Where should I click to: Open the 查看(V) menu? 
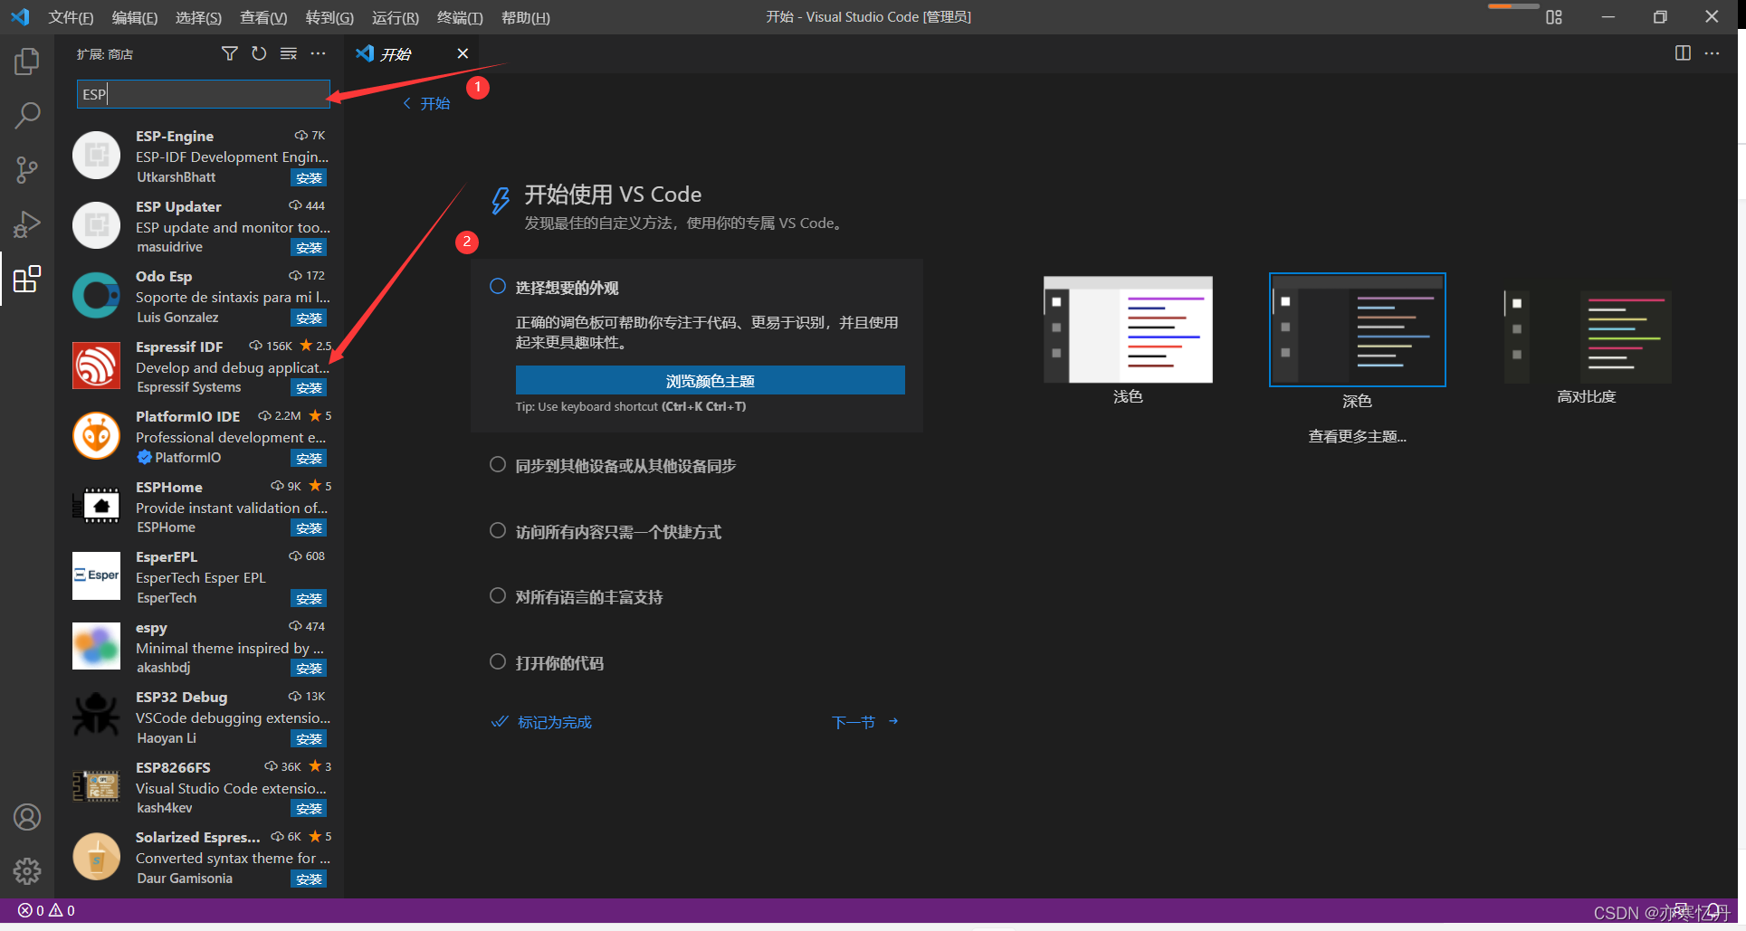[x=263, y=17]
